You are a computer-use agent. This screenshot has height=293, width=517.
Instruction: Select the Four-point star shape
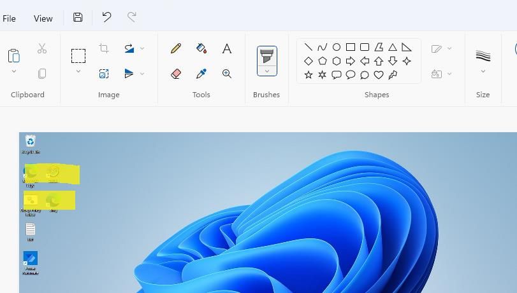point(407,61)
